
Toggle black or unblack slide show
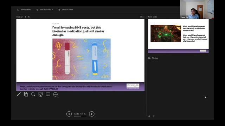point(41,94)
